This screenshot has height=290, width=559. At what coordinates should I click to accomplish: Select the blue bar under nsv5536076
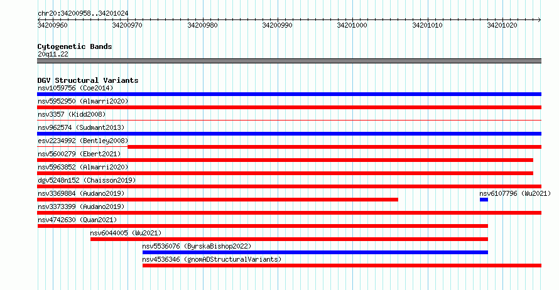pos(315,252)
